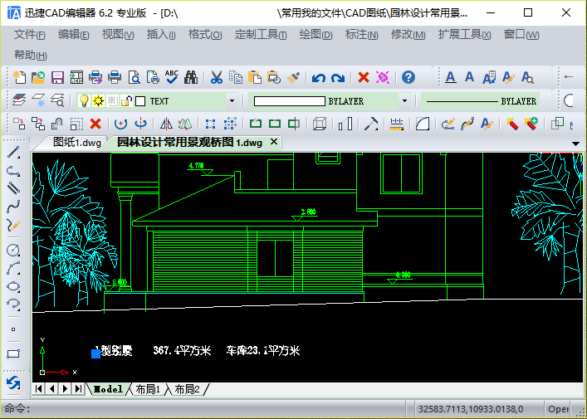Go to the next layout tab arrow

[x=65, y=388]
